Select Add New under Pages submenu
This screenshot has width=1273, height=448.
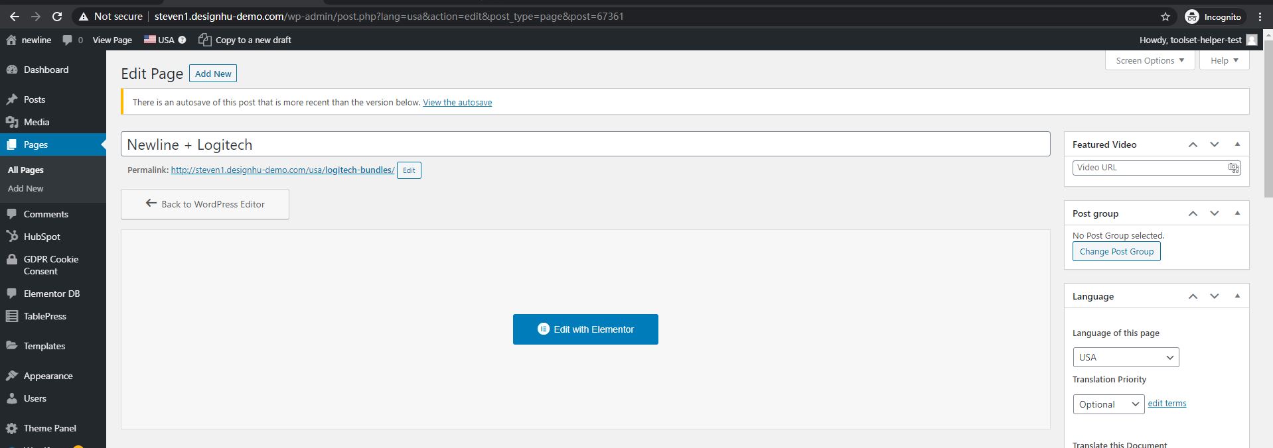click(26, 189)
